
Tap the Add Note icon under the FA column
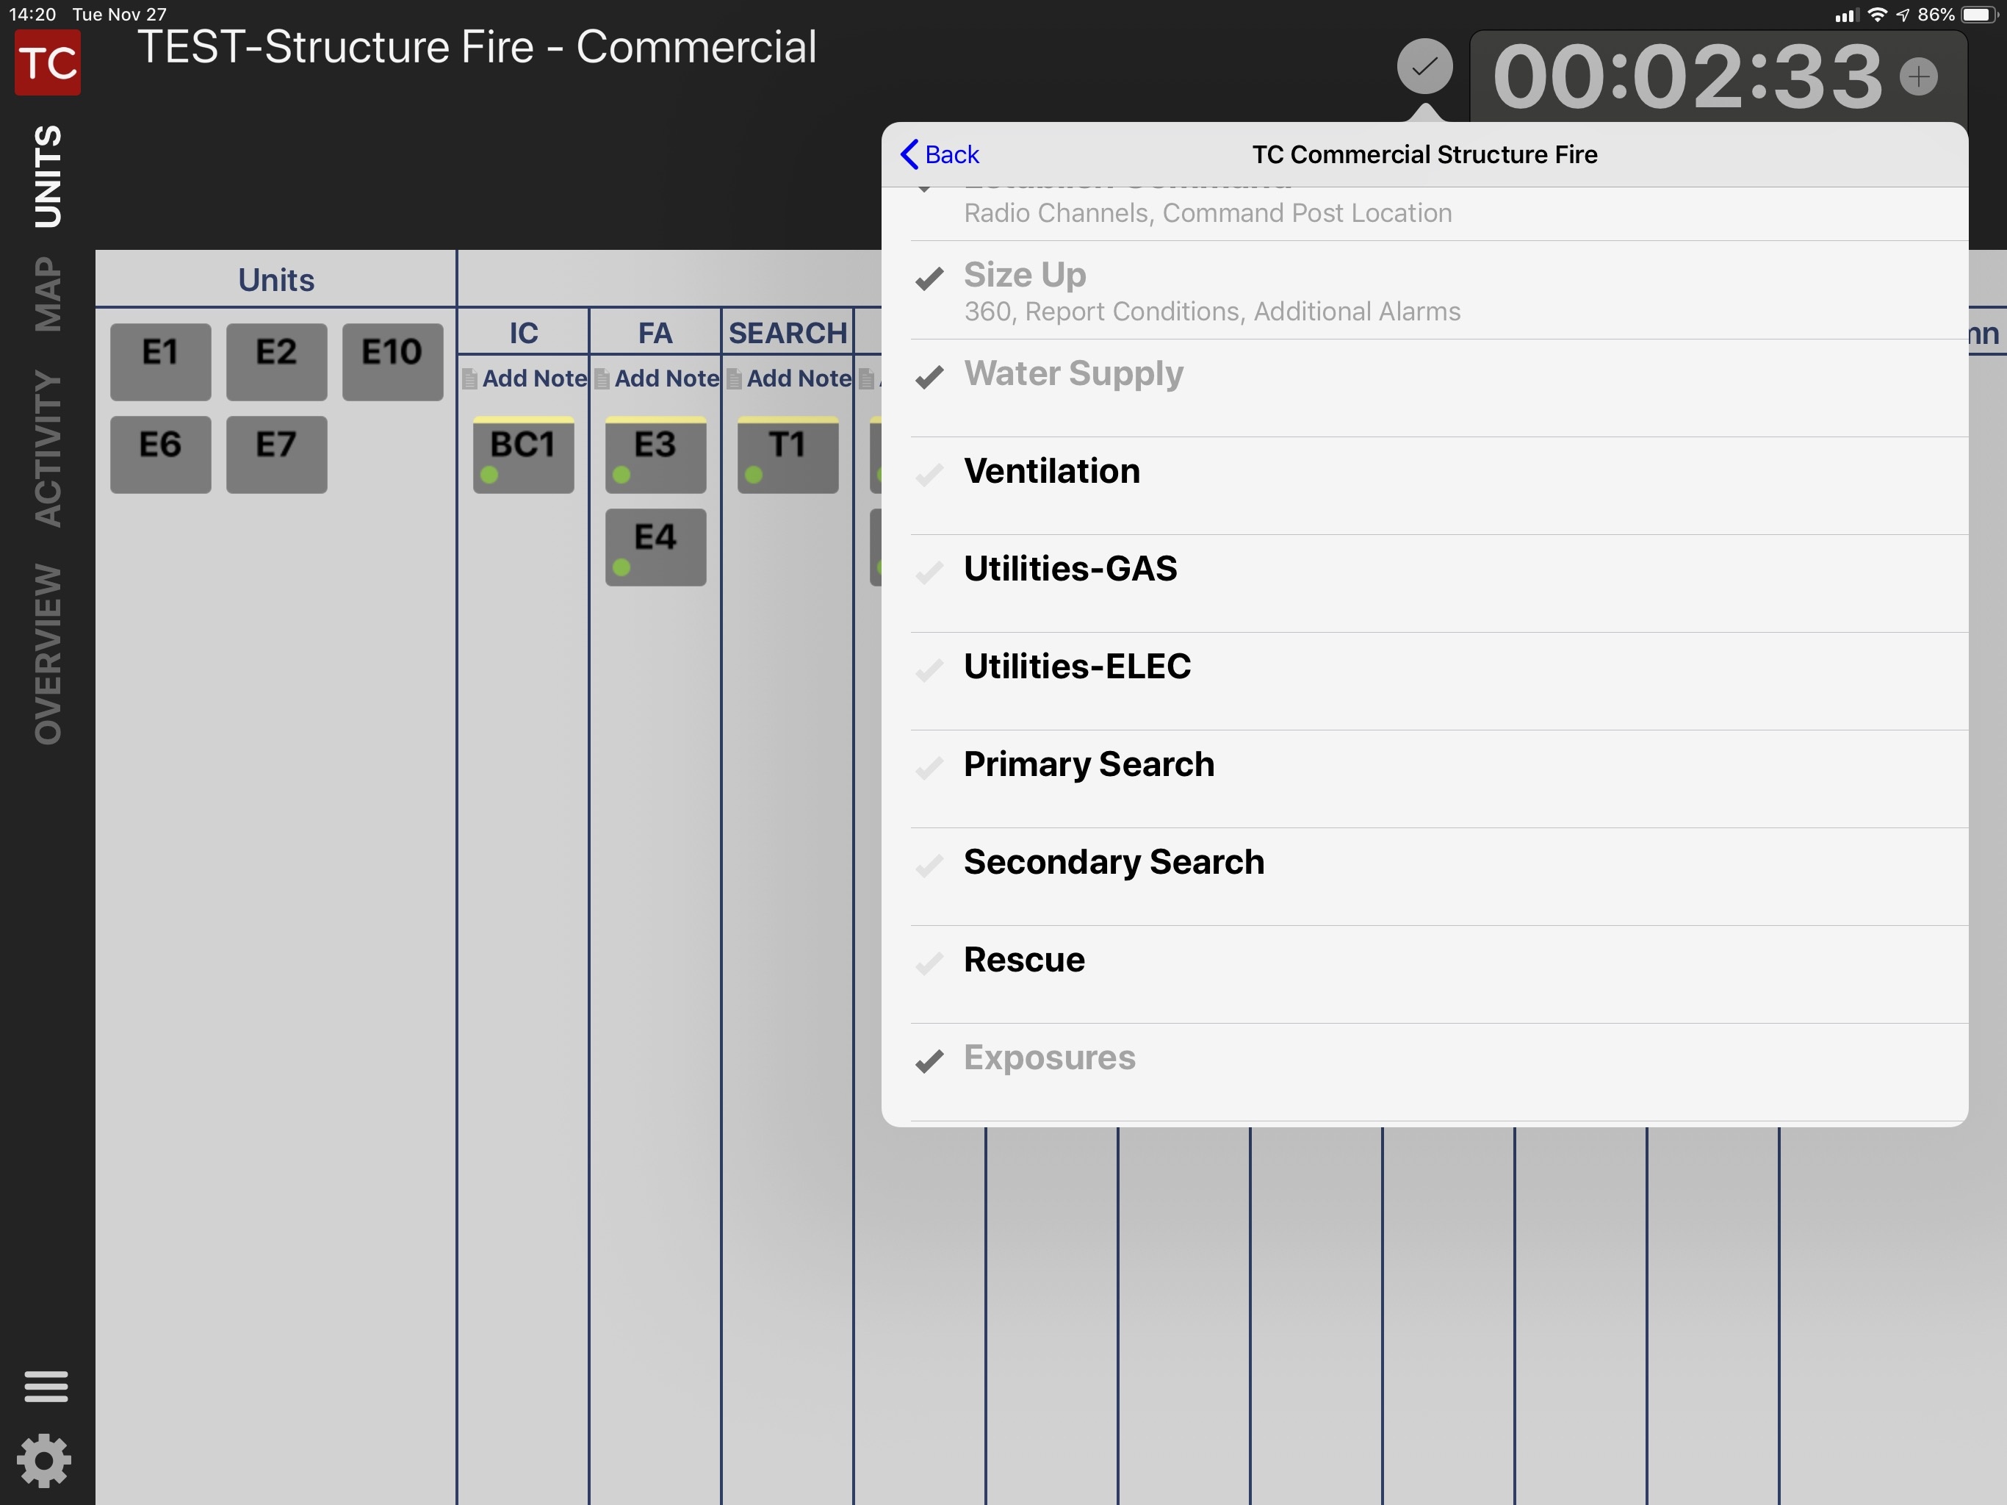click(656, 378)
